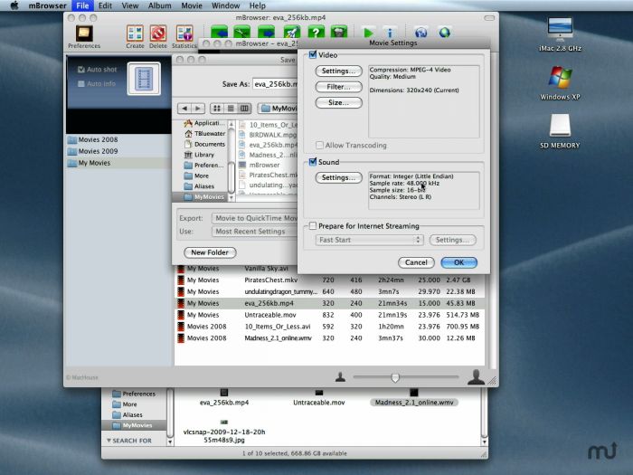Click the Size... button
The image size is (633, 475).
[338, 102]
